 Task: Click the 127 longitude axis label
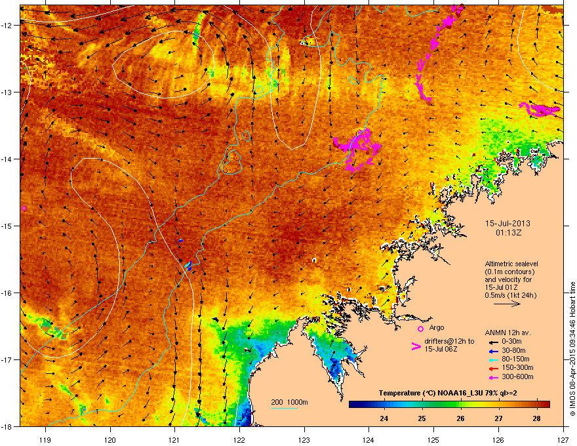[x=563, y=439]
